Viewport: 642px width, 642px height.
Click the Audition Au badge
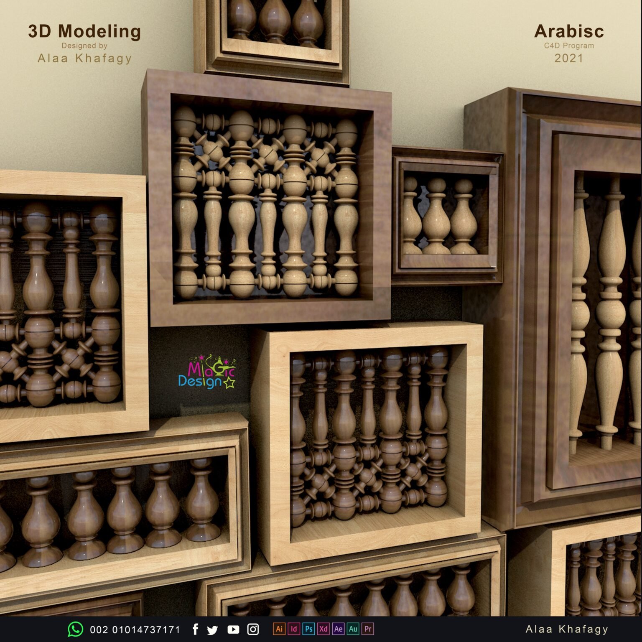tap(353, 629)
